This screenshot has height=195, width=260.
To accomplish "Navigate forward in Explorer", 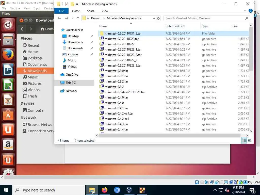I will (x=67, y=18).
